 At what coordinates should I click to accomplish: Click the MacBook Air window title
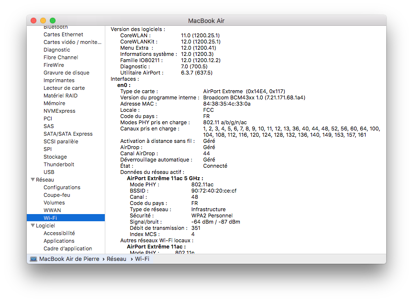(206, 21)
